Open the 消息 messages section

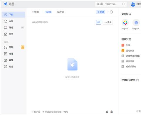(x=14, y=28)
